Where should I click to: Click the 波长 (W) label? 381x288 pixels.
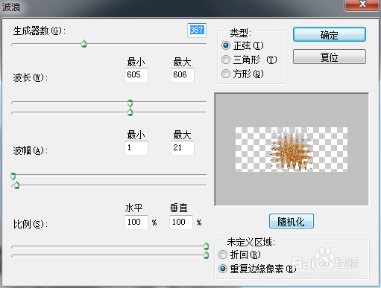(31, 77)
